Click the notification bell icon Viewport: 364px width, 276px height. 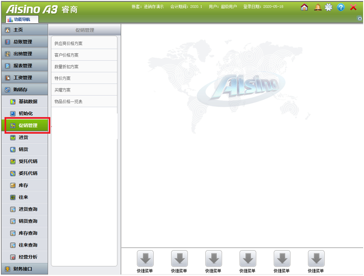pyautogui.click(x=318, y=7)
